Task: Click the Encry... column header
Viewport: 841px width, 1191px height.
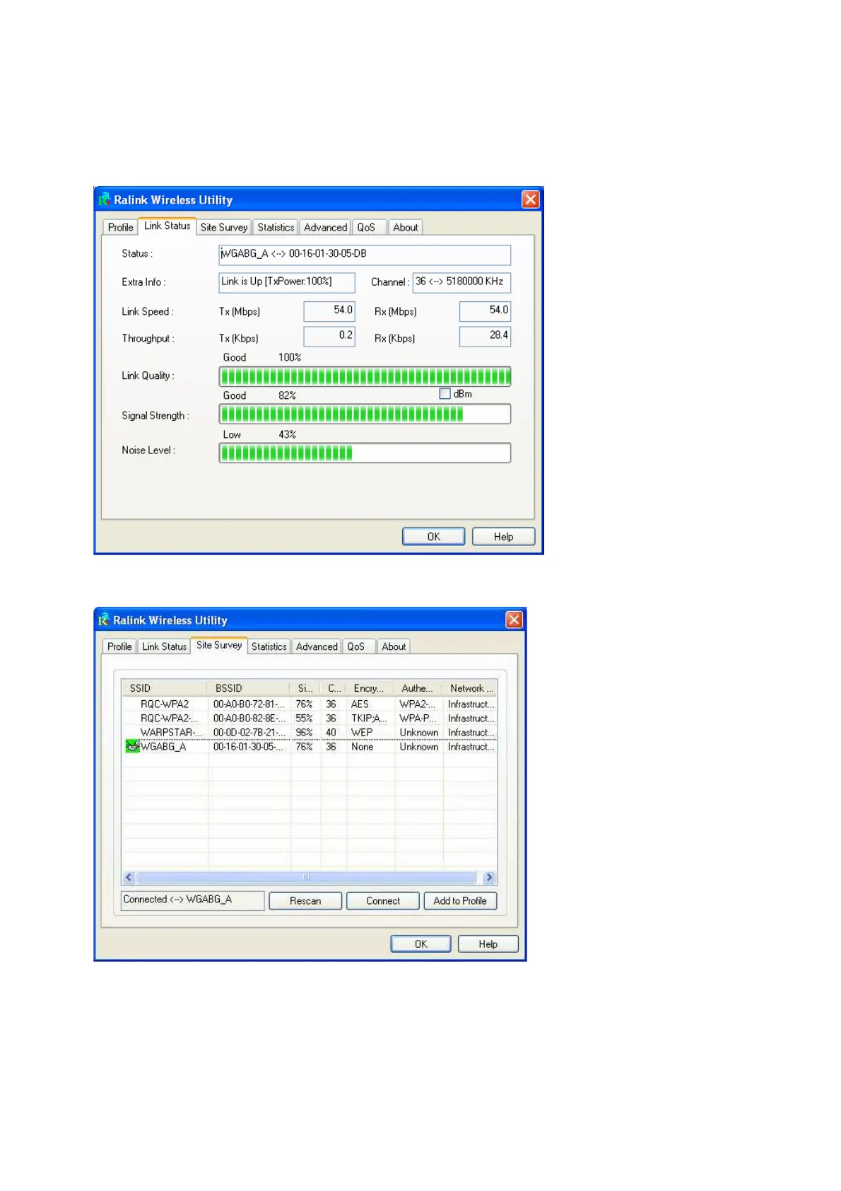Action: (x=371, y=688)
